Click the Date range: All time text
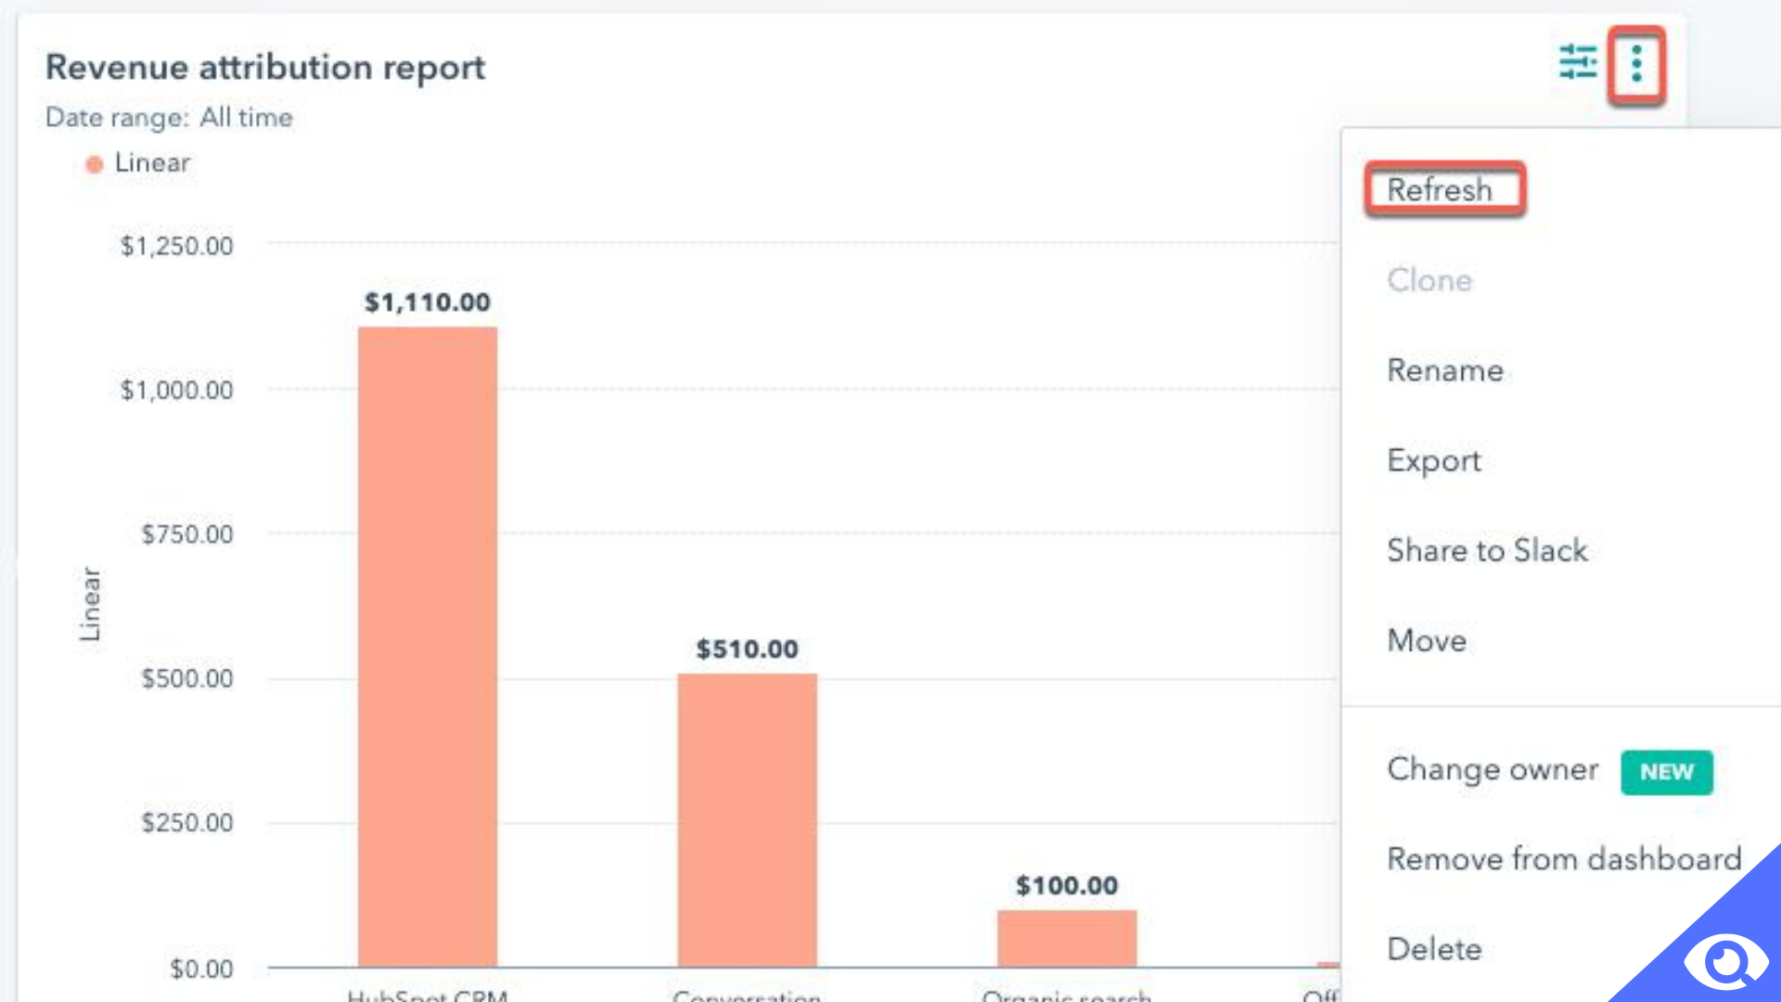This screenshot has width=1781, height=1002. pyautogui.click(x=169, y=118)
